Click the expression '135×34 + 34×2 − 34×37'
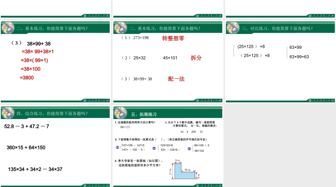 tap(35, 169)
